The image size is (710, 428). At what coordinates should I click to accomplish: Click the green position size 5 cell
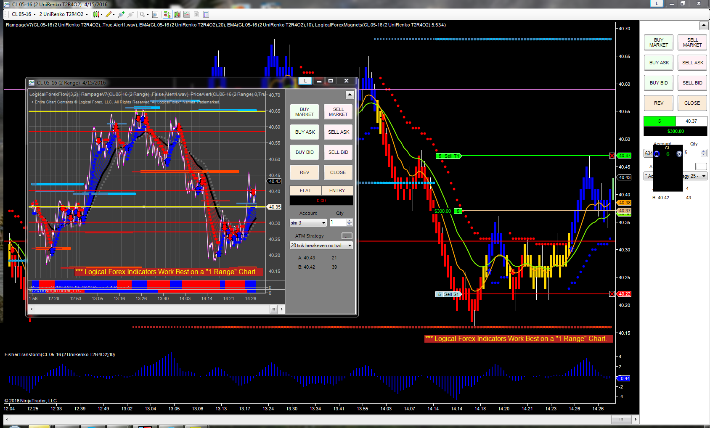tap(660, 121)
